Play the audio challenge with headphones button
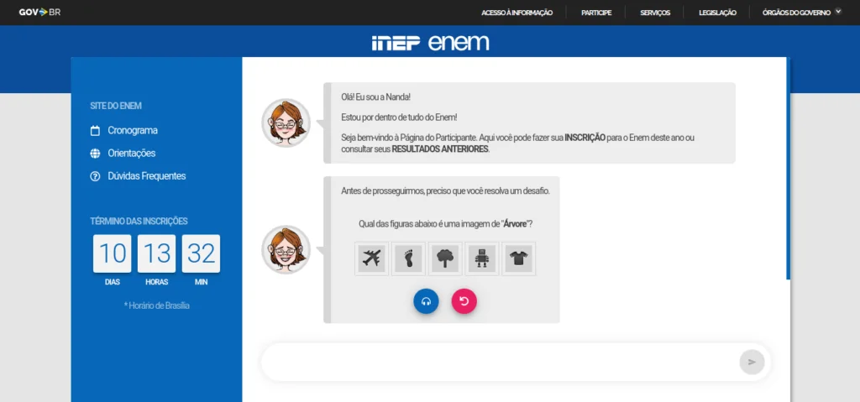This screenshot has width=860, height=402. 426,301
